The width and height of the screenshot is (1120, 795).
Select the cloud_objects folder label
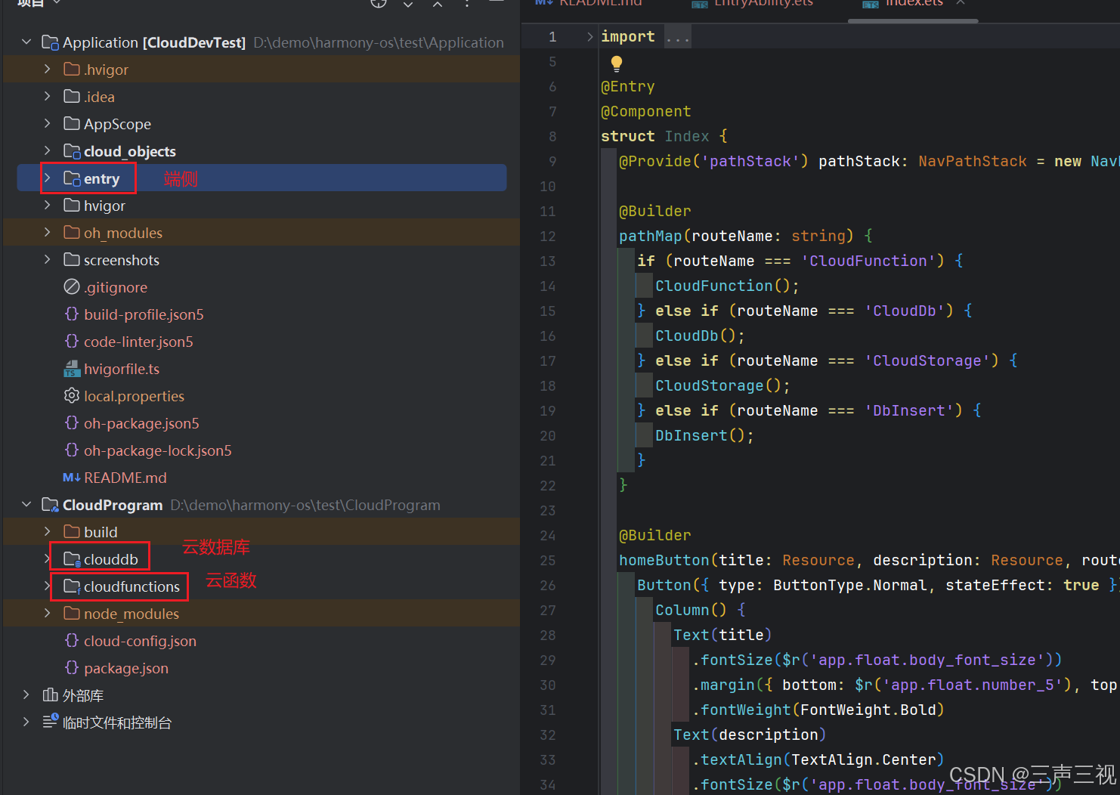click(130, 151)
